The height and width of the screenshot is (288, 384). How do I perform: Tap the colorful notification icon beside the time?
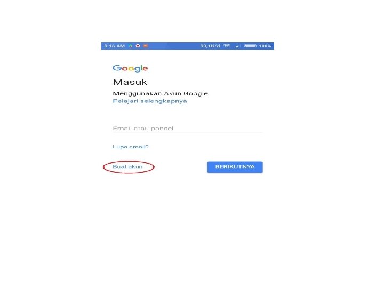coord(131,46)
